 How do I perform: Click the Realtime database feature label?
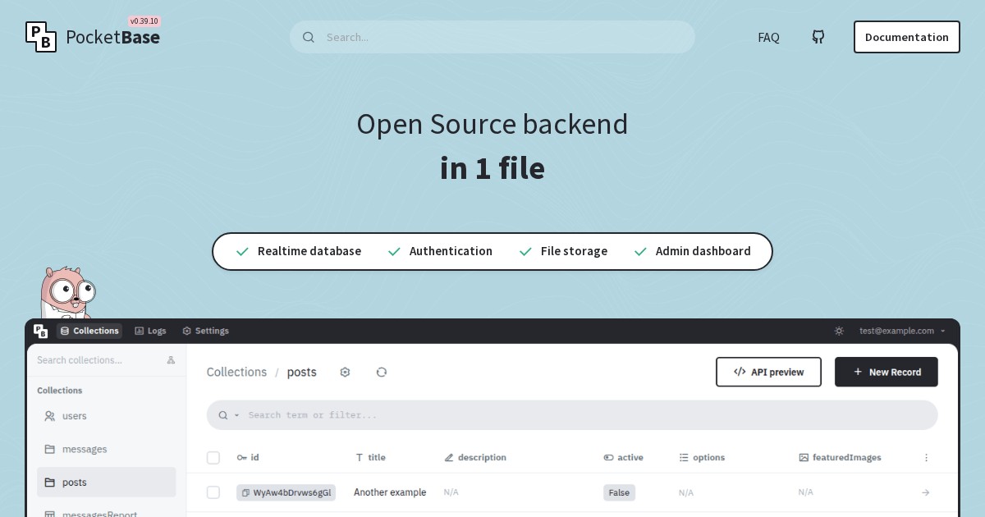tap(309, 251)
